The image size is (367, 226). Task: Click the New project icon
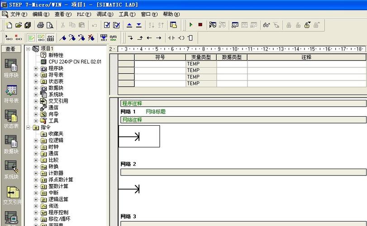point(9,25)
